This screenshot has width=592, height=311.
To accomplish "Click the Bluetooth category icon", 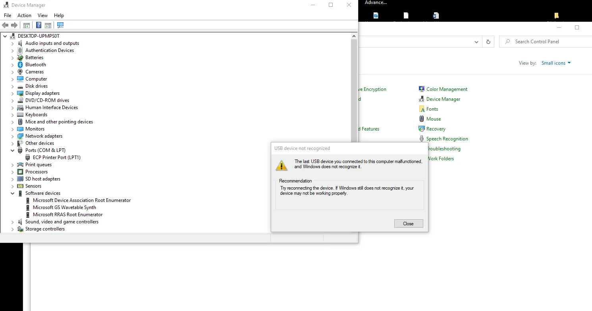I will tap(20, 65).
